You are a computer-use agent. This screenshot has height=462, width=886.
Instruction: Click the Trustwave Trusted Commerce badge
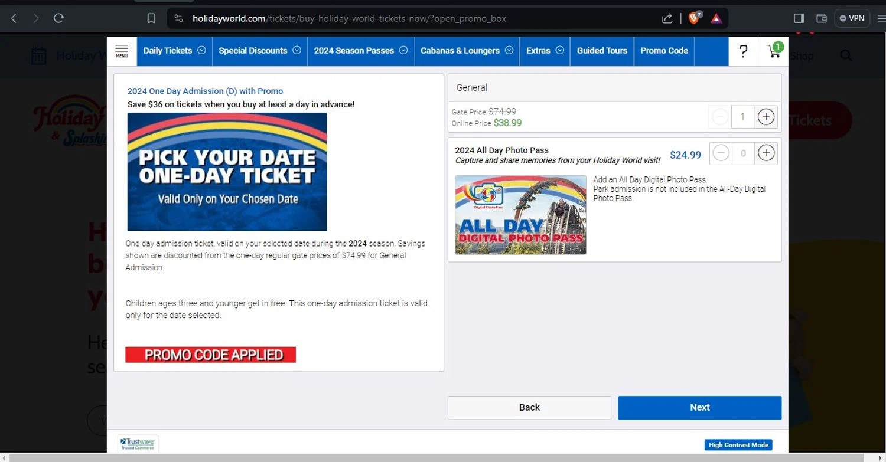[x=138, y=444]
